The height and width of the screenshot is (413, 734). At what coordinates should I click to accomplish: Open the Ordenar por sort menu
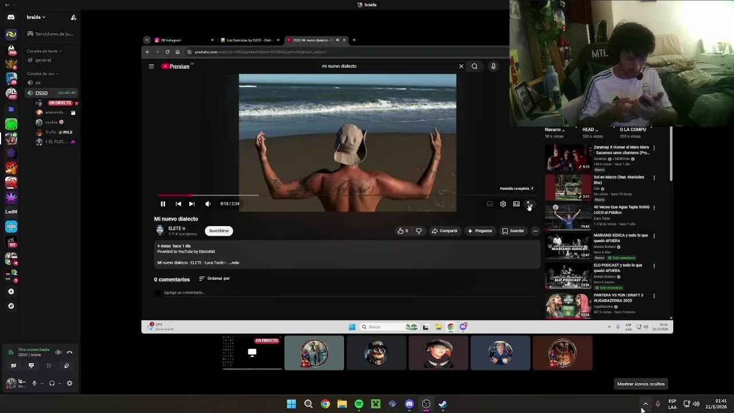214,279
